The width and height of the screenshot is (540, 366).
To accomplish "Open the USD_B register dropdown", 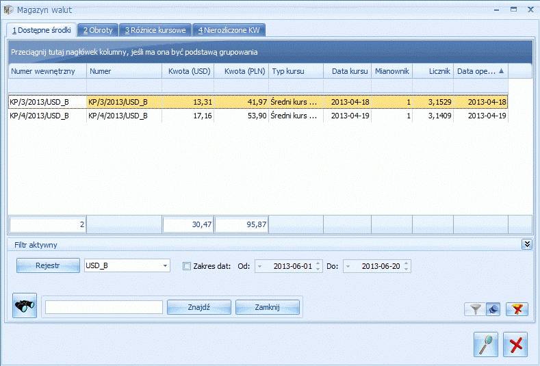I will pos(166,266).
